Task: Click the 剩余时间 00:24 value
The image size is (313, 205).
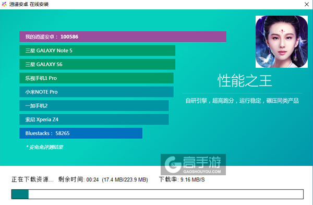Action: point(78,179)
